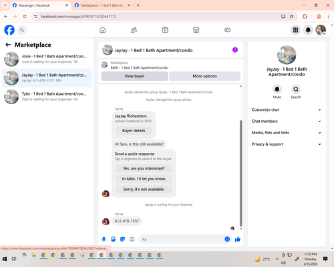Open $800 - 1 Bed 1 Bath listing link
The image size is (334, 267).
(139, 67)
